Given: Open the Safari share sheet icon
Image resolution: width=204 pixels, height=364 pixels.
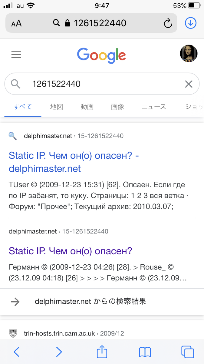Looking at the screenshot, I should [102, 352].
